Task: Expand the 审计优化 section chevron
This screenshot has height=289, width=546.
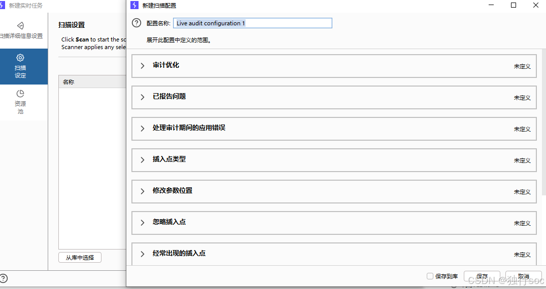Action: point(143,66)
